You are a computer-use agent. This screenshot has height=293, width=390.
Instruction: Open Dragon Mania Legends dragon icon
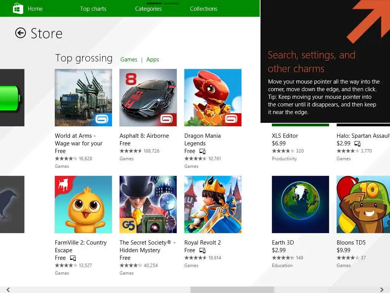[x=213, y=98]
